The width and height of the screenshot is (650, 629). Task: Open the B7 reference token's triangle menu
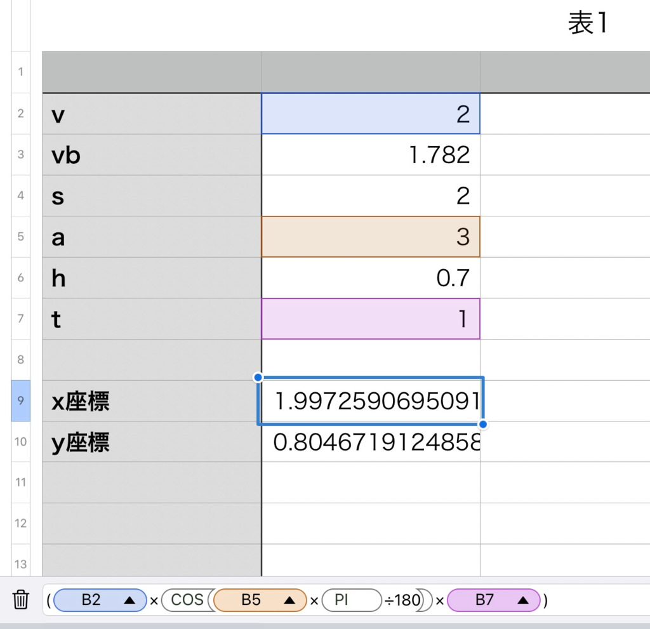click(x=524, y=600)
